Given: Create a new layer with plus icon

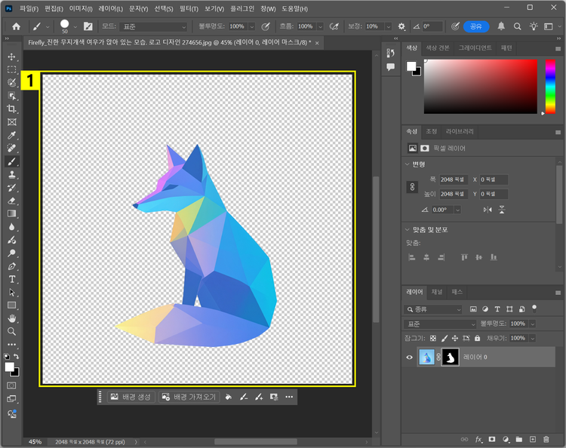Looking at the screenshot, I should (532, 439).
